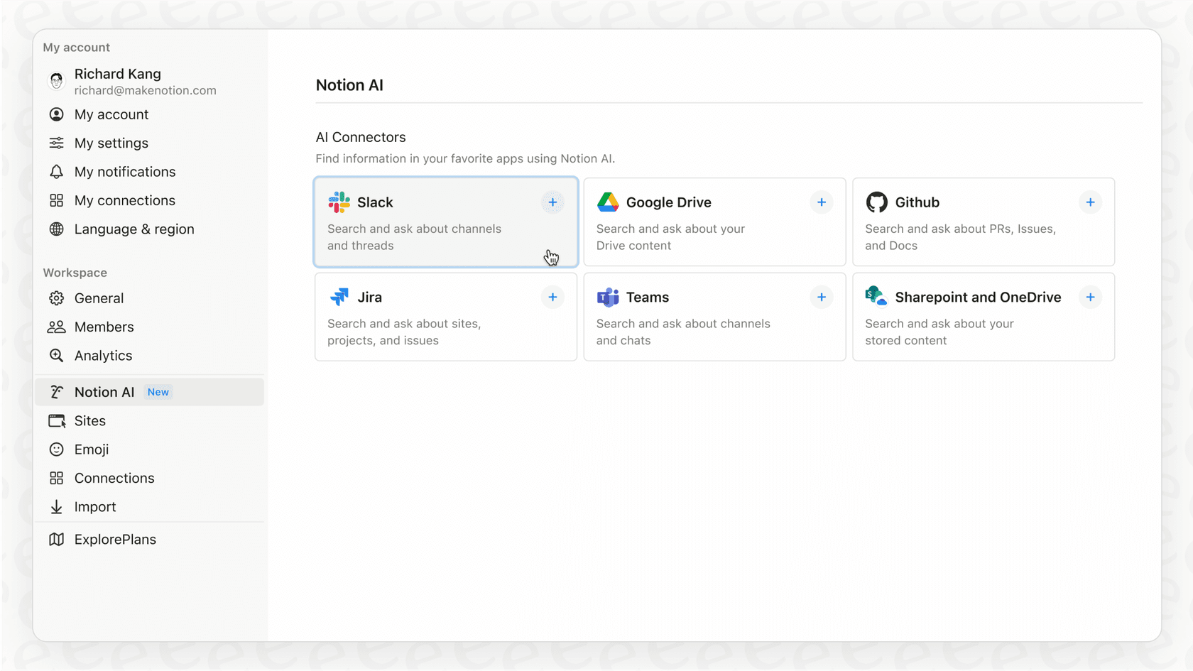
Task: Click the My connections icon in sidebar
Action: (x=56, y=200)
